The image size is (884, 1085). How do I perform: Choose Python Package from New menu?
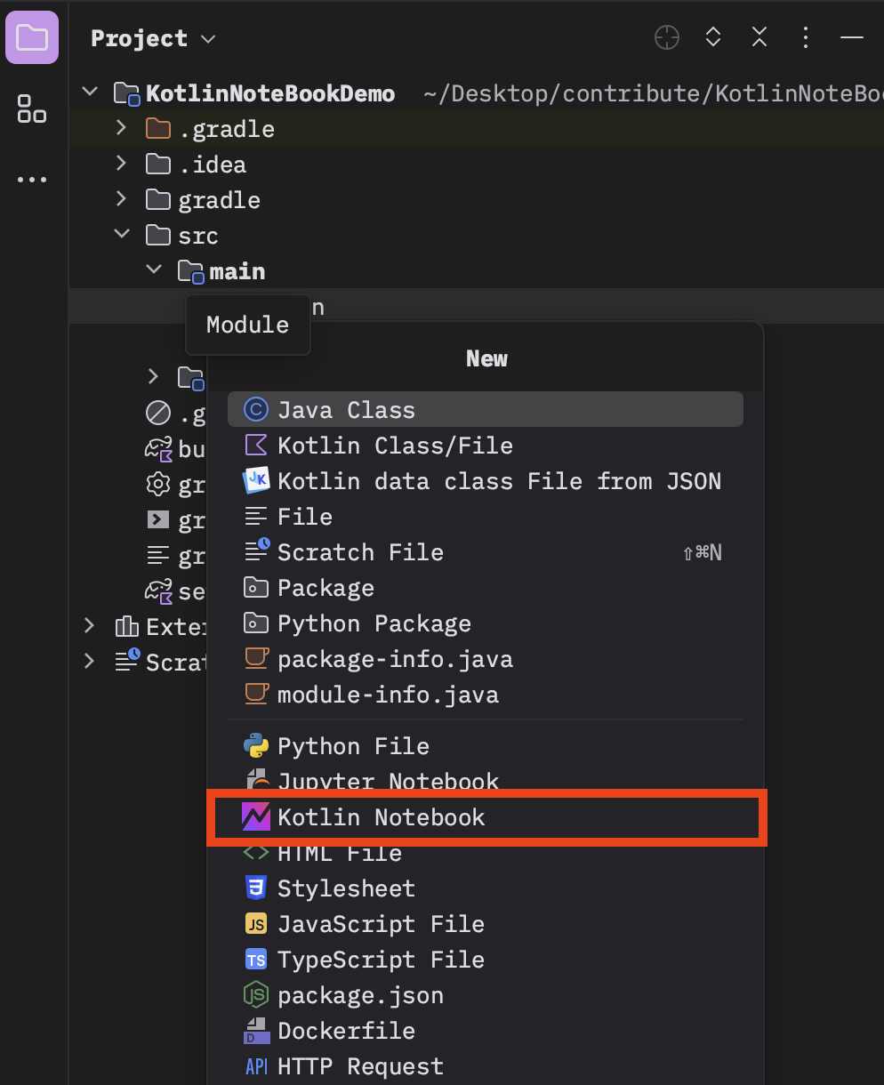point(486,623)
